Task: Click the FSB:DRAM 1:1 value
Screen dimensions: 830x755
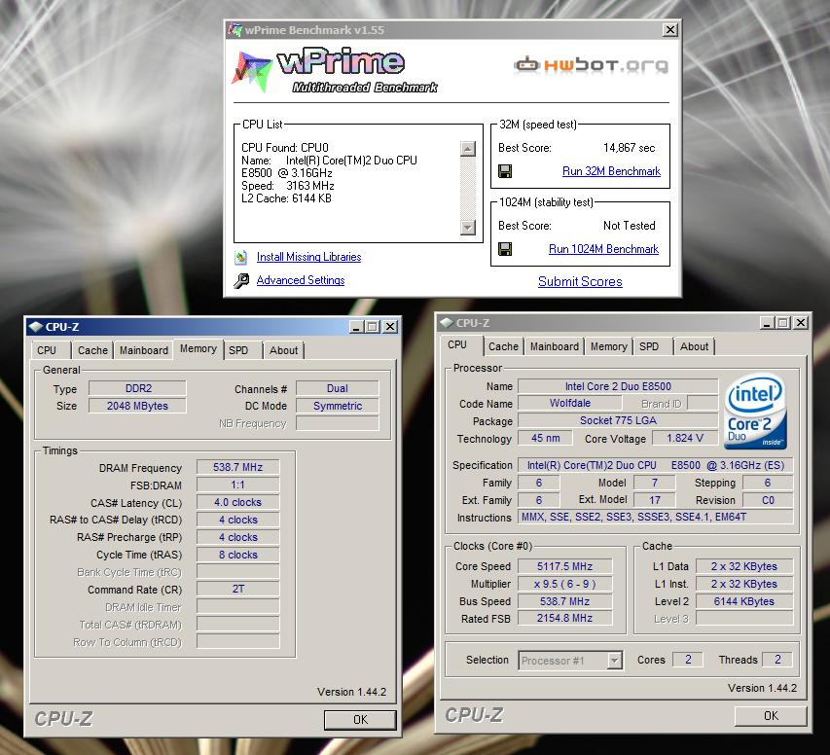Action: coord(237,485)
